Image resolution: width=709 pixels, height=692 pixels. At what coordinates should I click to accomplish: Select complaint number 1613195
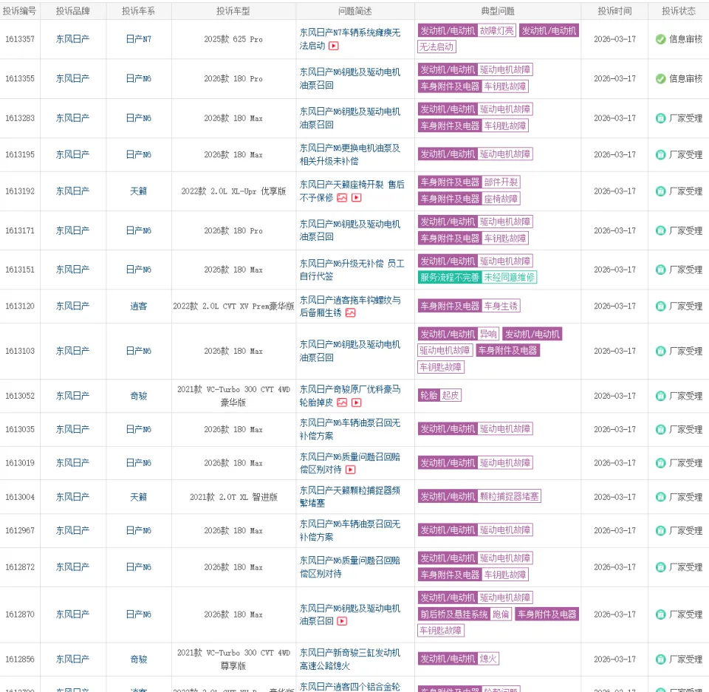[20, 154]
